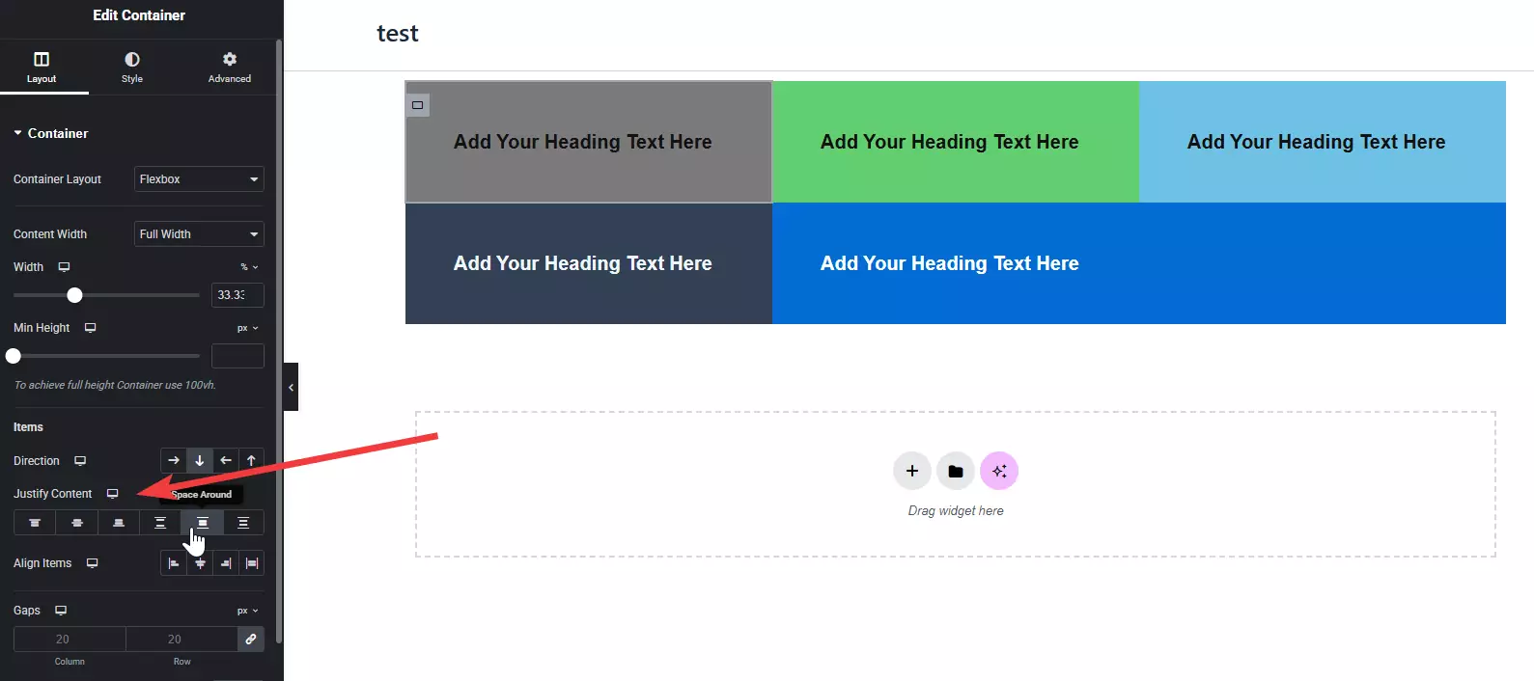Select justify content space evenly icon
This screenshot has height=681, width=1534.
pyautogui.click(x=243, y=523)
